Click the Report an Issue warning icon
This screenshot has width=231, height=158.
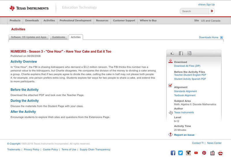tap(170, 134)
